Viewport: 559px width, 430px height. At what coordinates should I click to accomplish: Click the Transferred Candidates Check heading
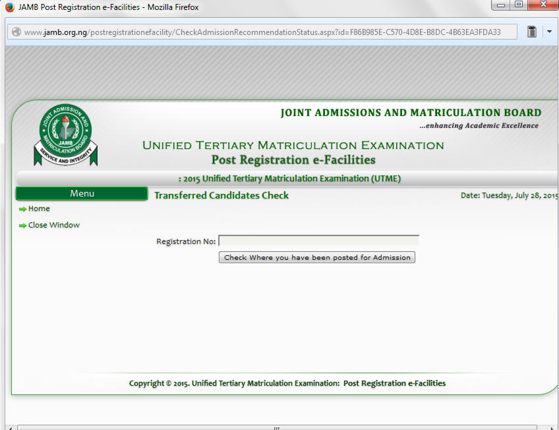221,195
